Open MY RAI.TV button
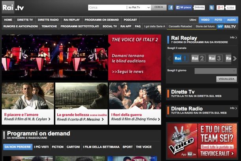The width and height of the screenshot is (241, 161). click(x=227, y=26)
